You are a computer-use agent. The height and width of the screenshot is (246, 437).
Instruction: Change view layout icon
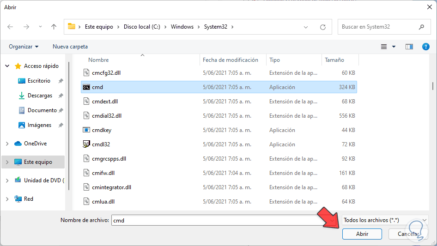pos(384,47)
